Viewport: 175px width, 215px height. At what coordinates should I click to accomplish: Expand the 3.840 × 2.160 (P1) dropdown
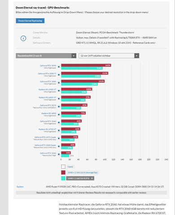click(x=80, y=178)
